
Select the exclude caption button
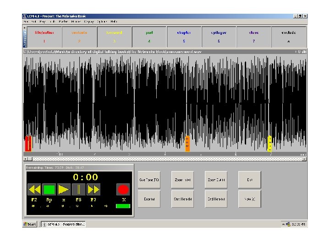289,37
